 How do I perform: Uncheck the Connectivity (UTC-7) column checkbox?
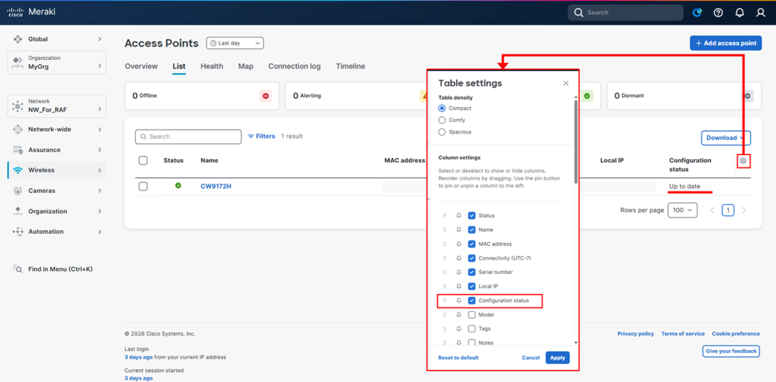(472, 259)
